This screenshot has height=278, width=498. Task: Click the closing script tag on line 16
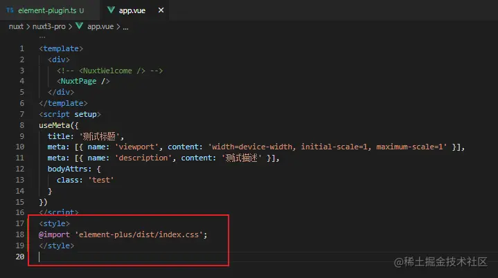click(59, 212)
